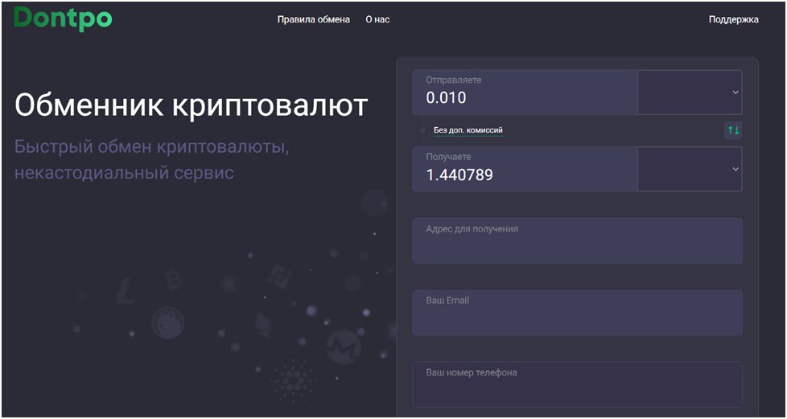Viewport: 787px width, 419px height.
Task: Click the Без доп. комиссий link
Action: (x=468, y=130)
